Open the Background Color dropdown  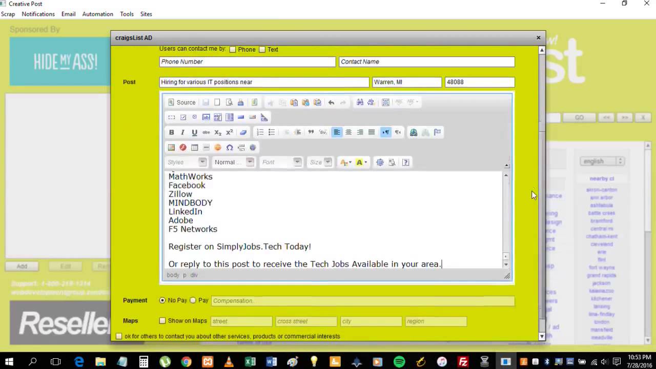362,162
